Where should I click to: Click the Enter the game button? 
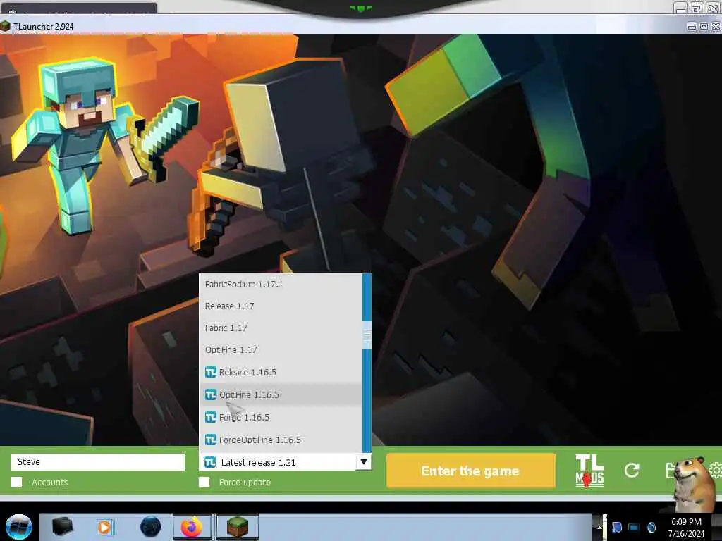(470, 471)
